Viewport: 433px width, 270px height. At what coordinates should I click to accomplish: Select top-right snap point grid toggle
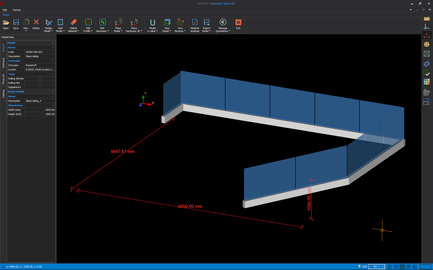(x=415, y=267)
